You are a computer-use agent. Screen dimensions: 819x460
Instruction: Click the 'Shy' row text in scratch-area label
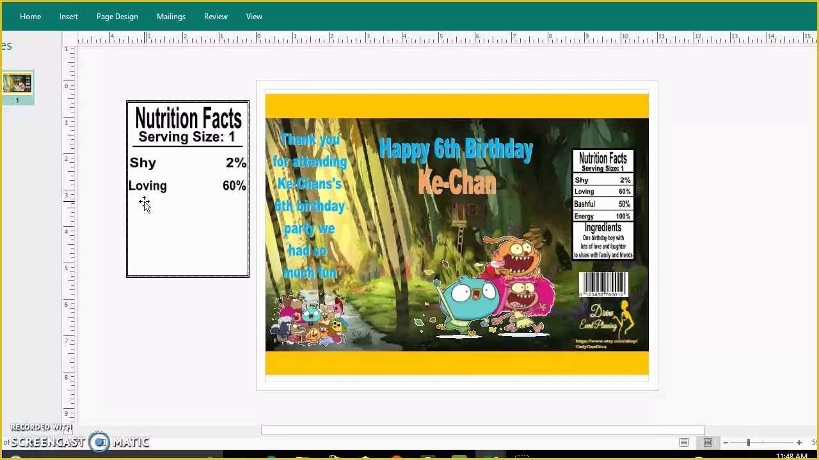point(143,163)
